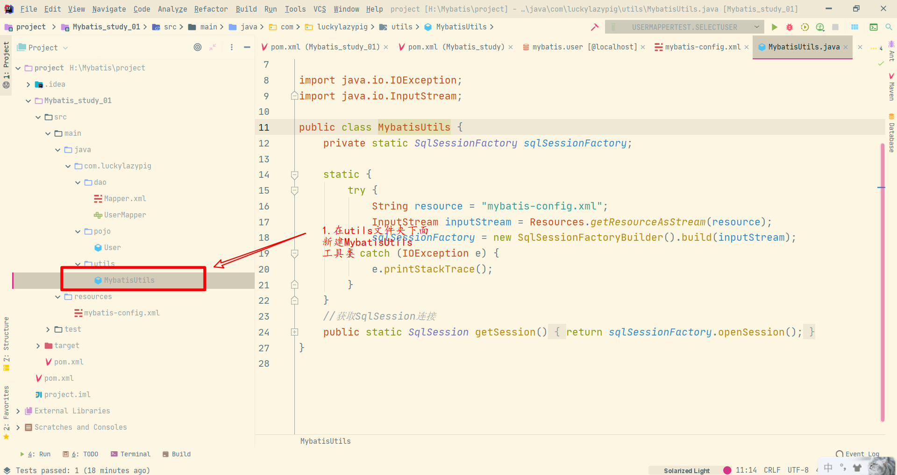Open the Ant tool window sidebar
Screen dimensions: 897x475
(x=891, y=51)
